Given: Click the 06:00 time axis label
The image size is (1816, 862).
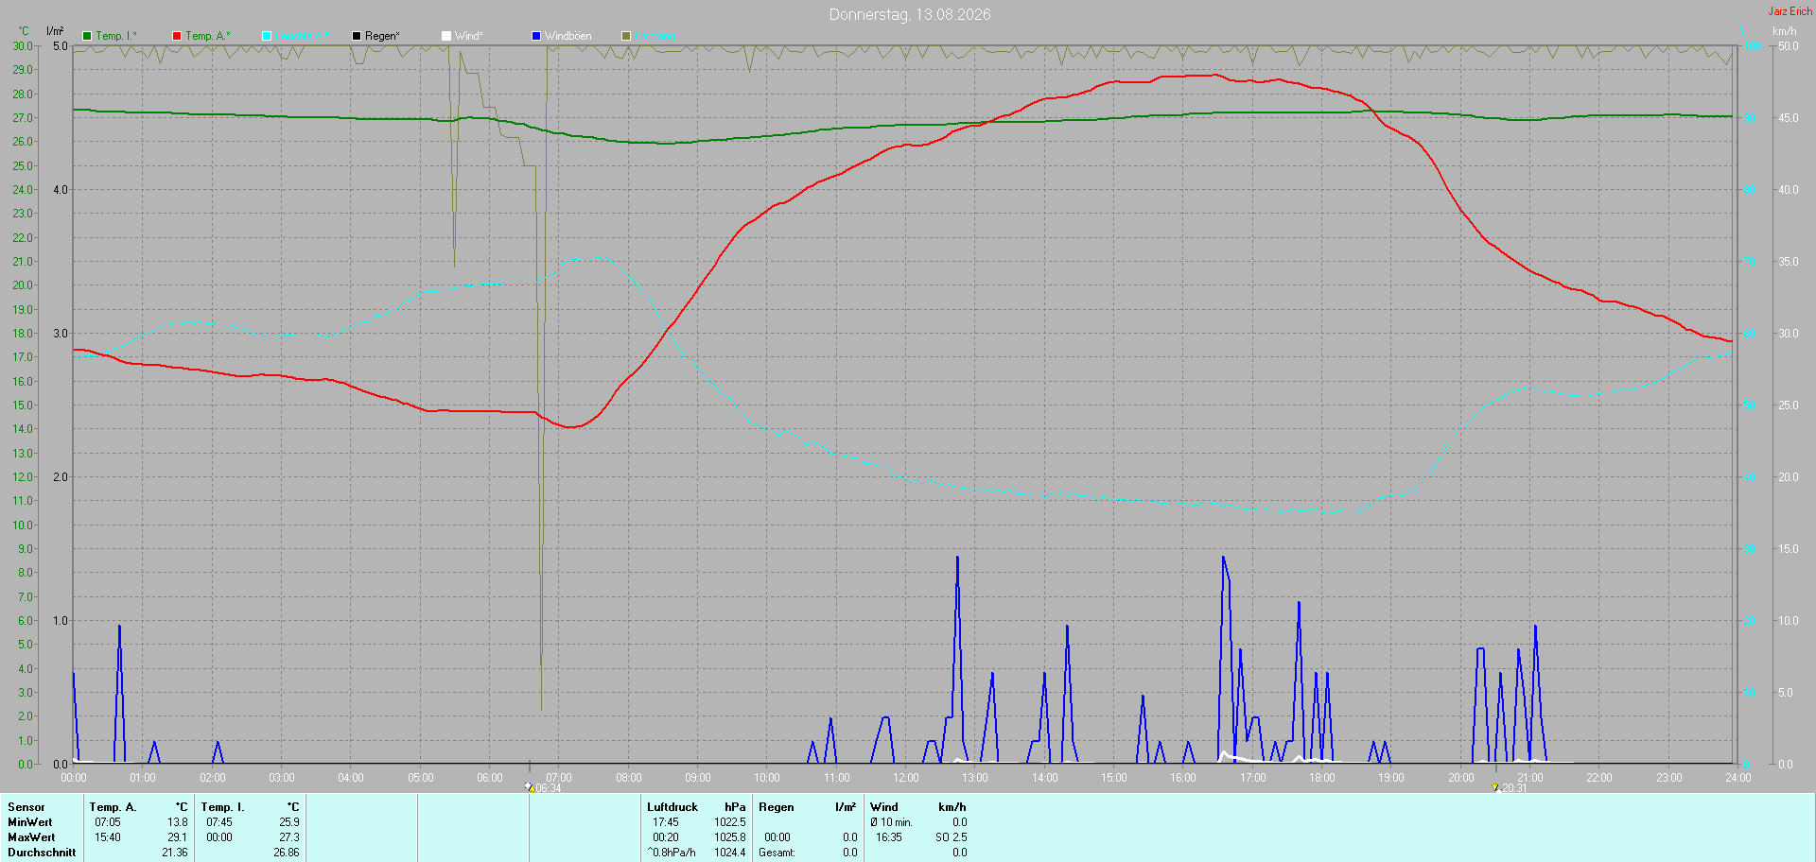Looking at the screenshot, I should (490, 778).
